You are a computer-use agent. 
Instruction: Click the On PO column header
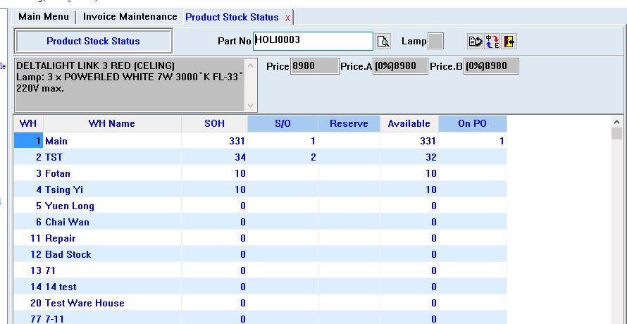click(472, 123)
